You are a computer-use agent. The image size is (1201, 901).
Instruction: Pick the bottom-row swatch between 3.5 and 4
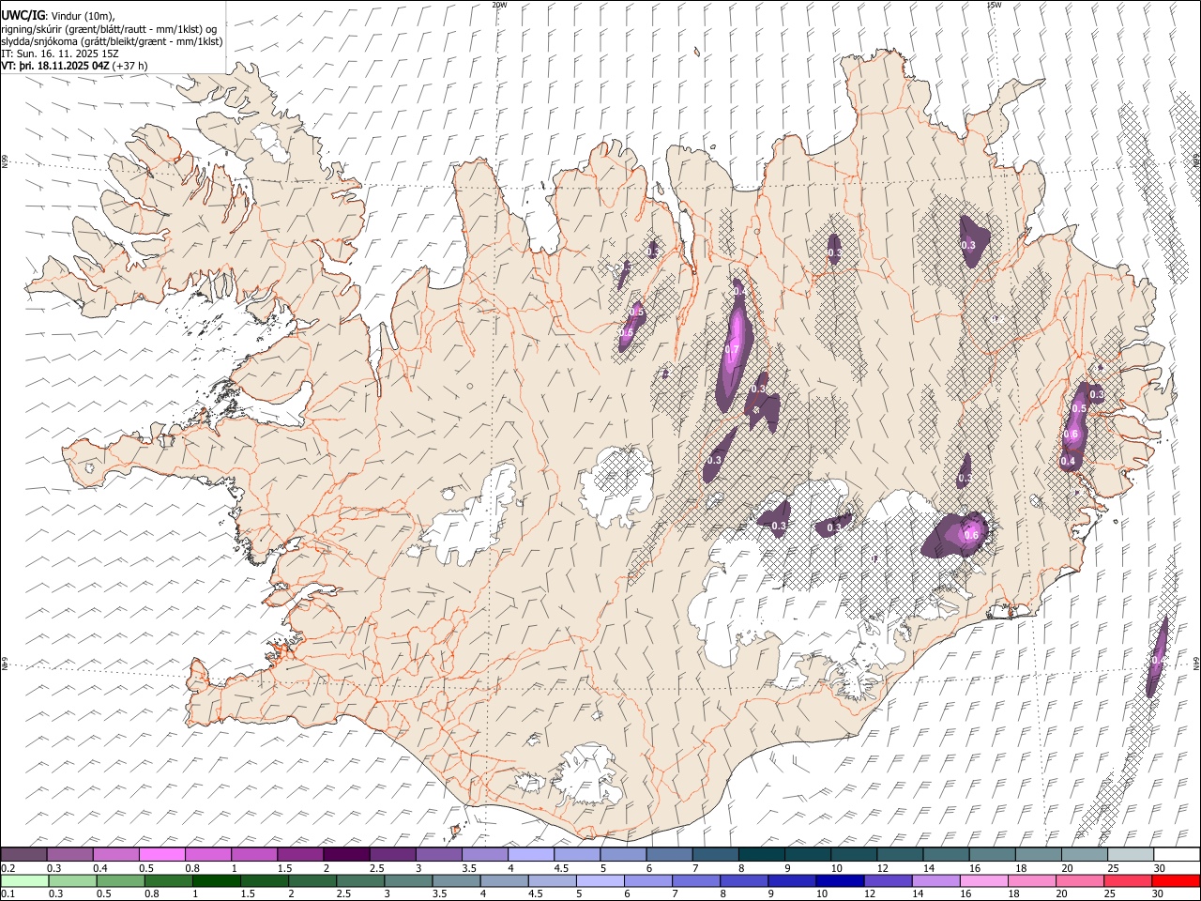[x=455, y=880]
